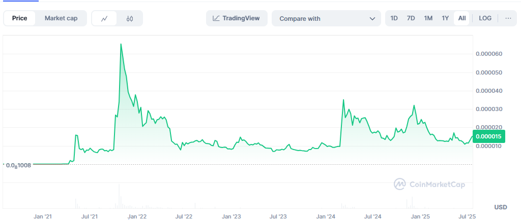Click the peak of the price line
The image size is (521, 220).
[x=121, y=44]
